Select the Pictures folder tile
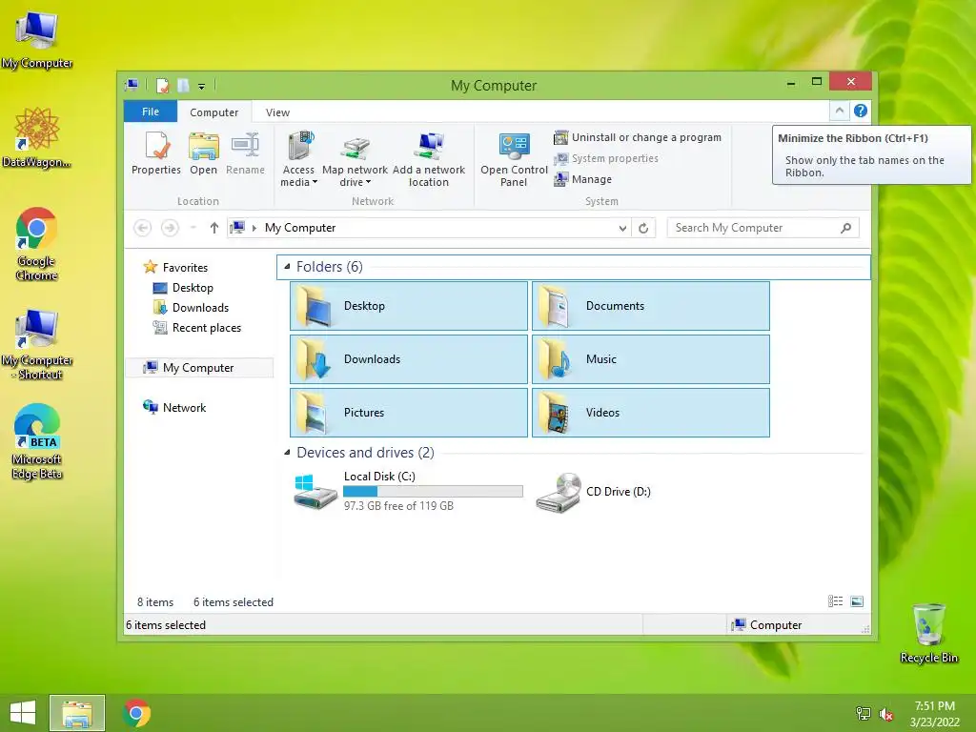 pyautogui.click(x=409, y=413)
